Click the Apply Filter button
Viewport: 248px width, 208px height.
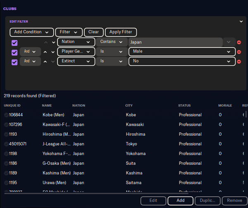(x=121, y=32)
